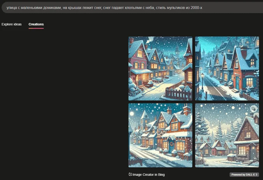Open the bottom-right generated image thumbnail
Viewport: 263px width, 180px height.
coord(227,135)
